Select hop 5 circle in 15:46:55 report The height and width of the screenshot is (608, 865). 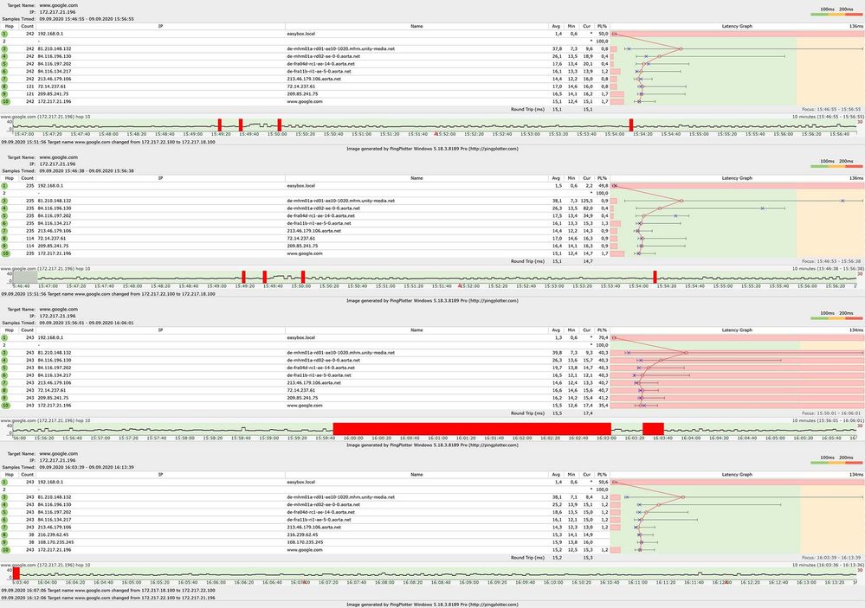(x=4, y=64)
